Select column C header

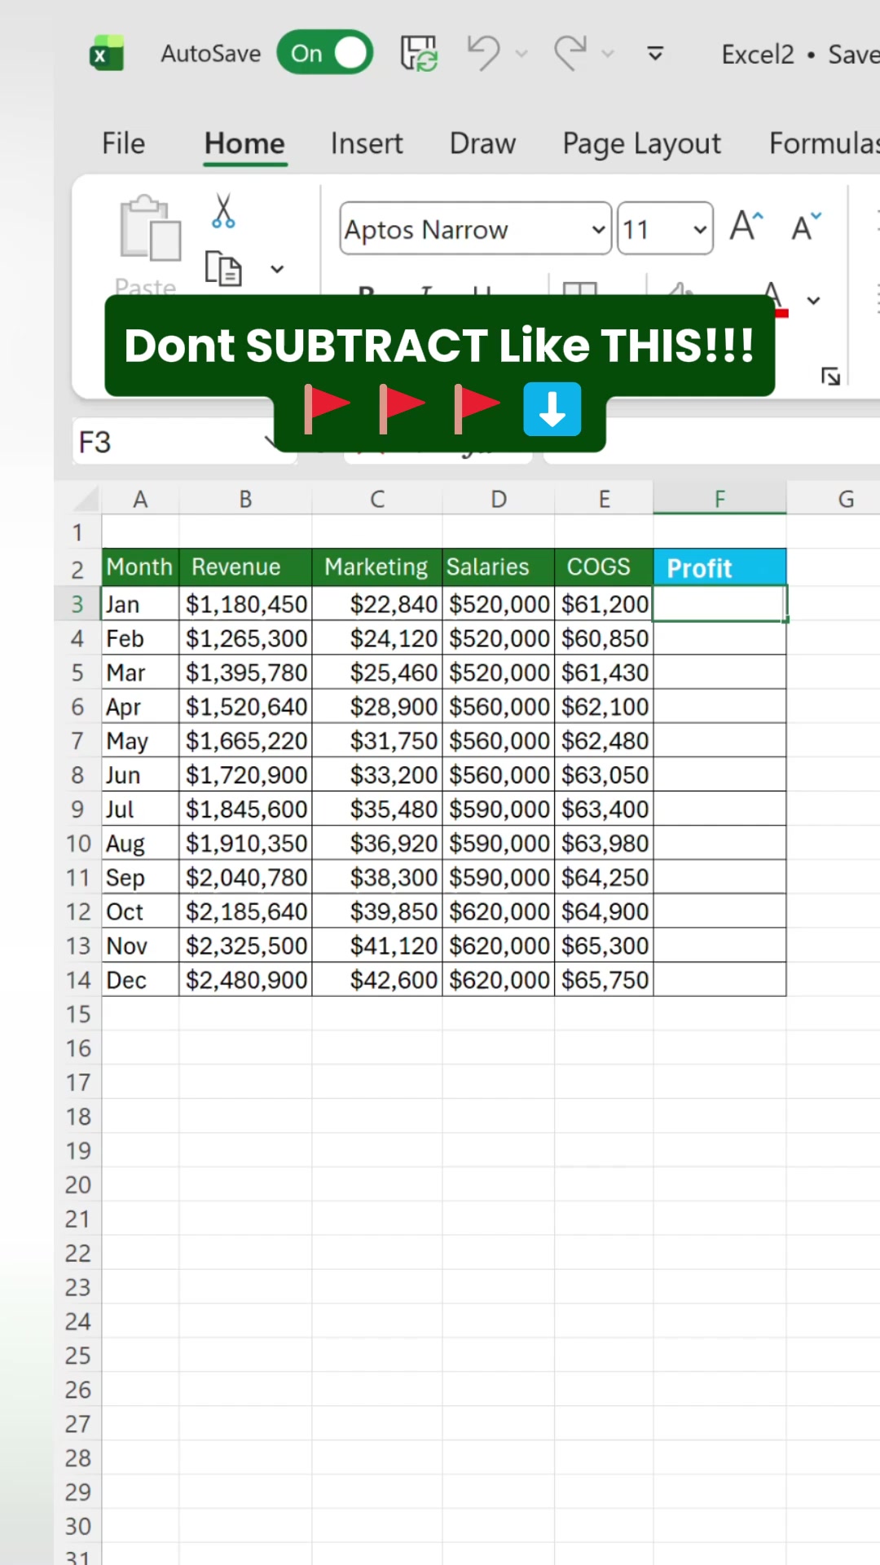tap(377, 499)
